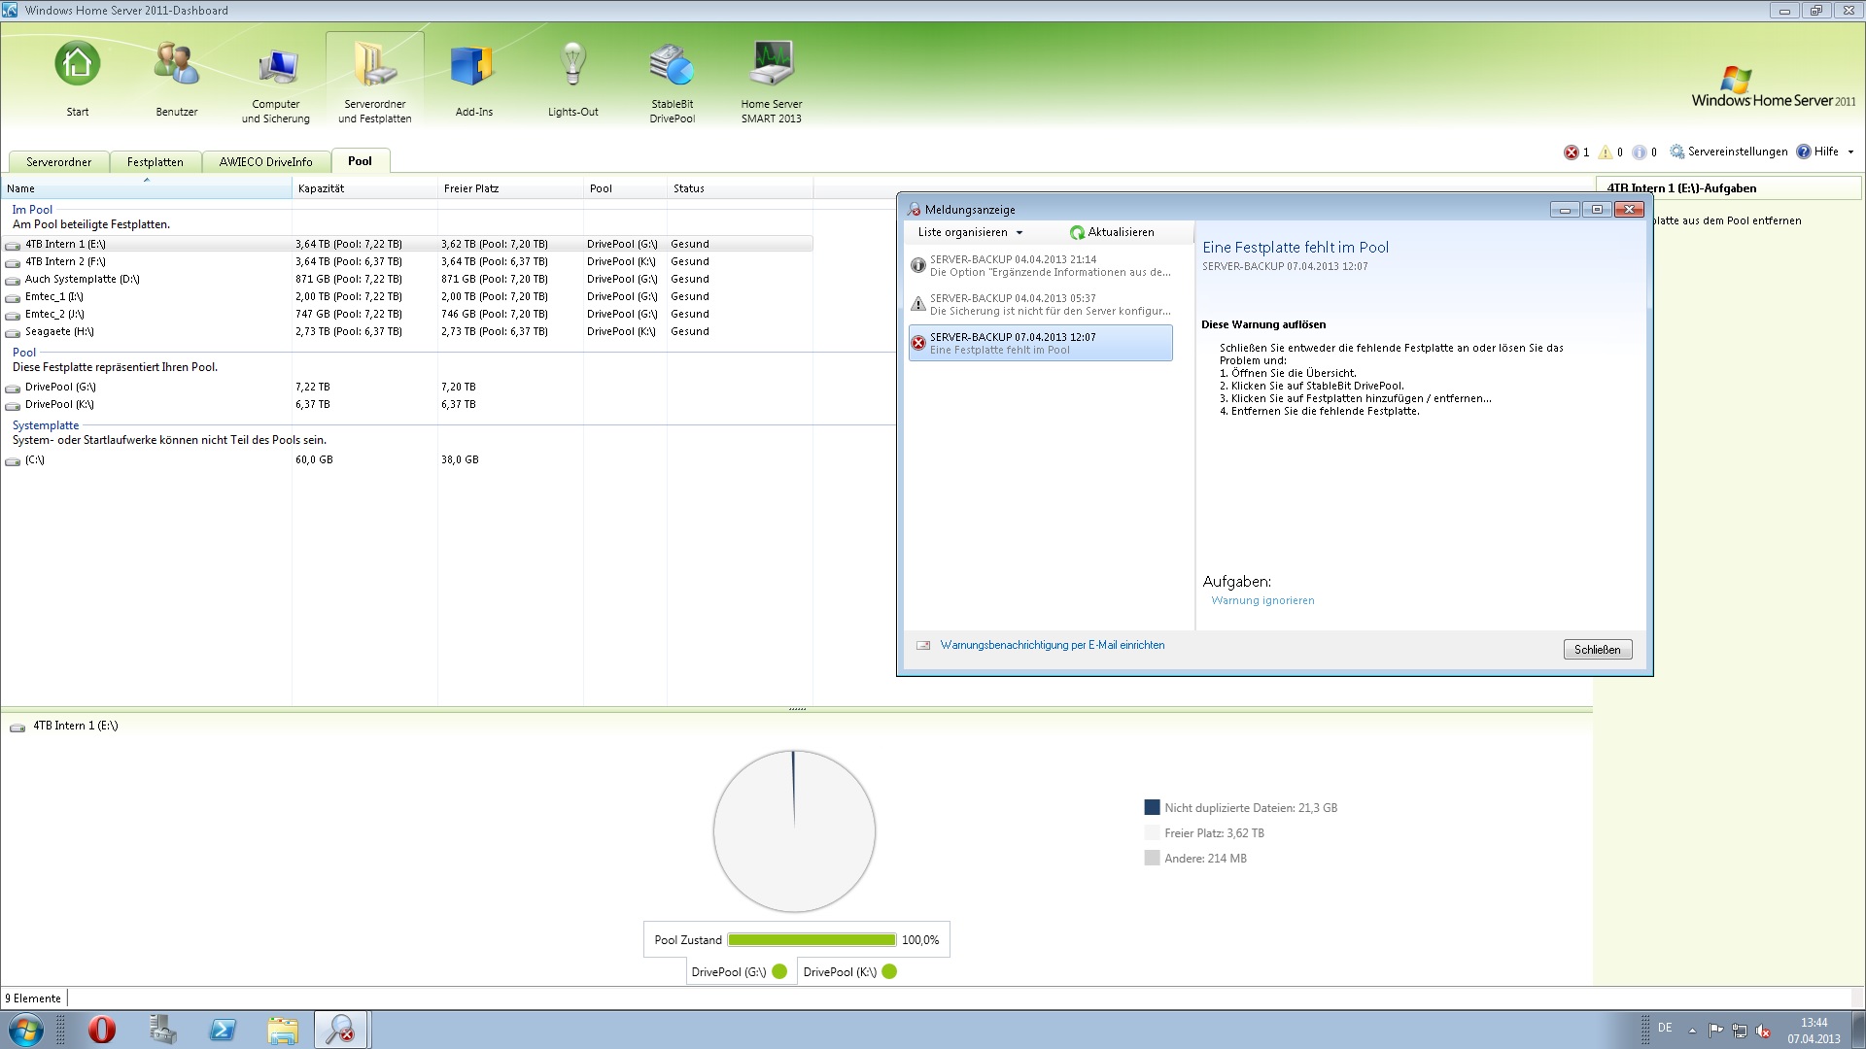Open the Lights-Out add-in
1866x1049 pixels.
click(x=573, y=66)
